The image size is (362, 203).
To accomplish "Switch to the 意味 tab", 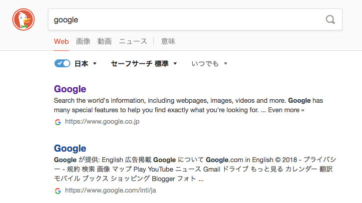I will click(x=168, y=41).
